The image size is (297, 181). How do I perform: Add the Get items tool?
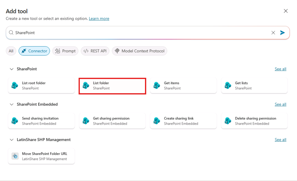183,85
